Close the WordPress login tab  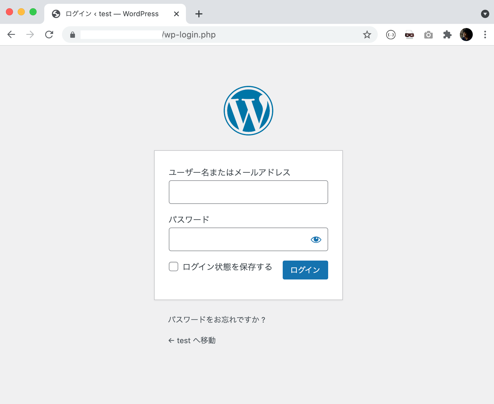(x=176, y=14)
